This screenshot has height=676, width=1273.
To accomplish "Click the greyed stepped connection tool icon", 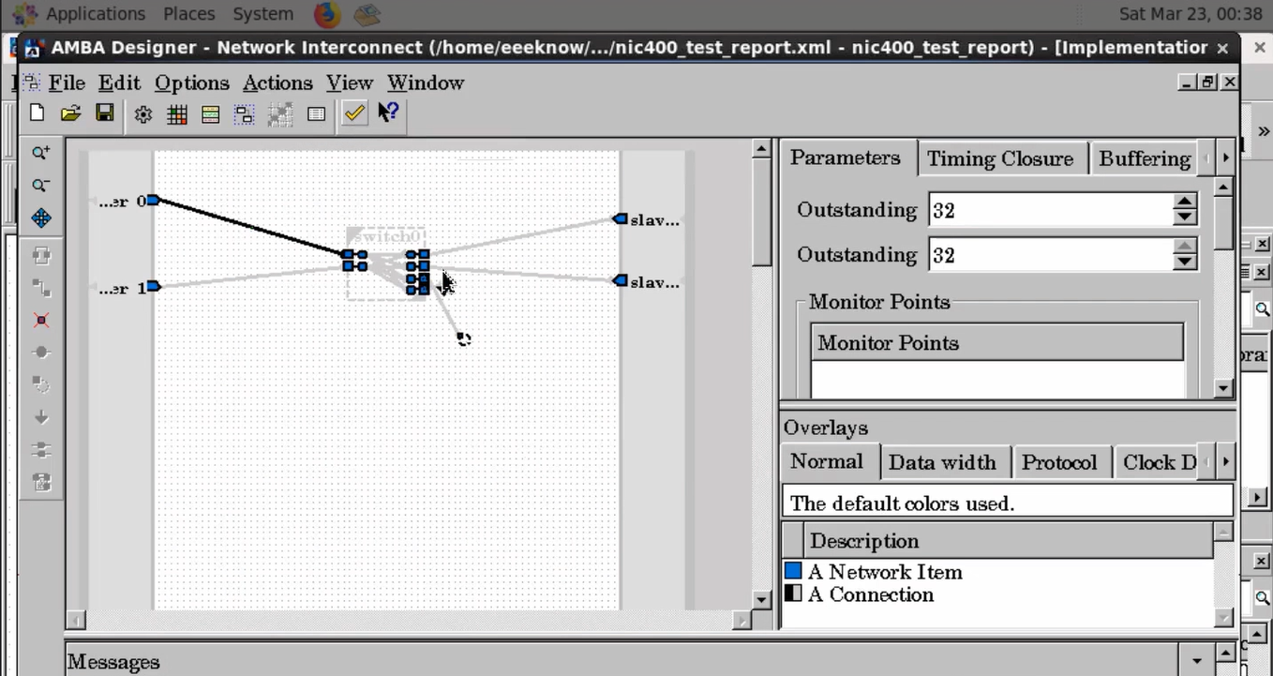I will (x=41, y=288).
